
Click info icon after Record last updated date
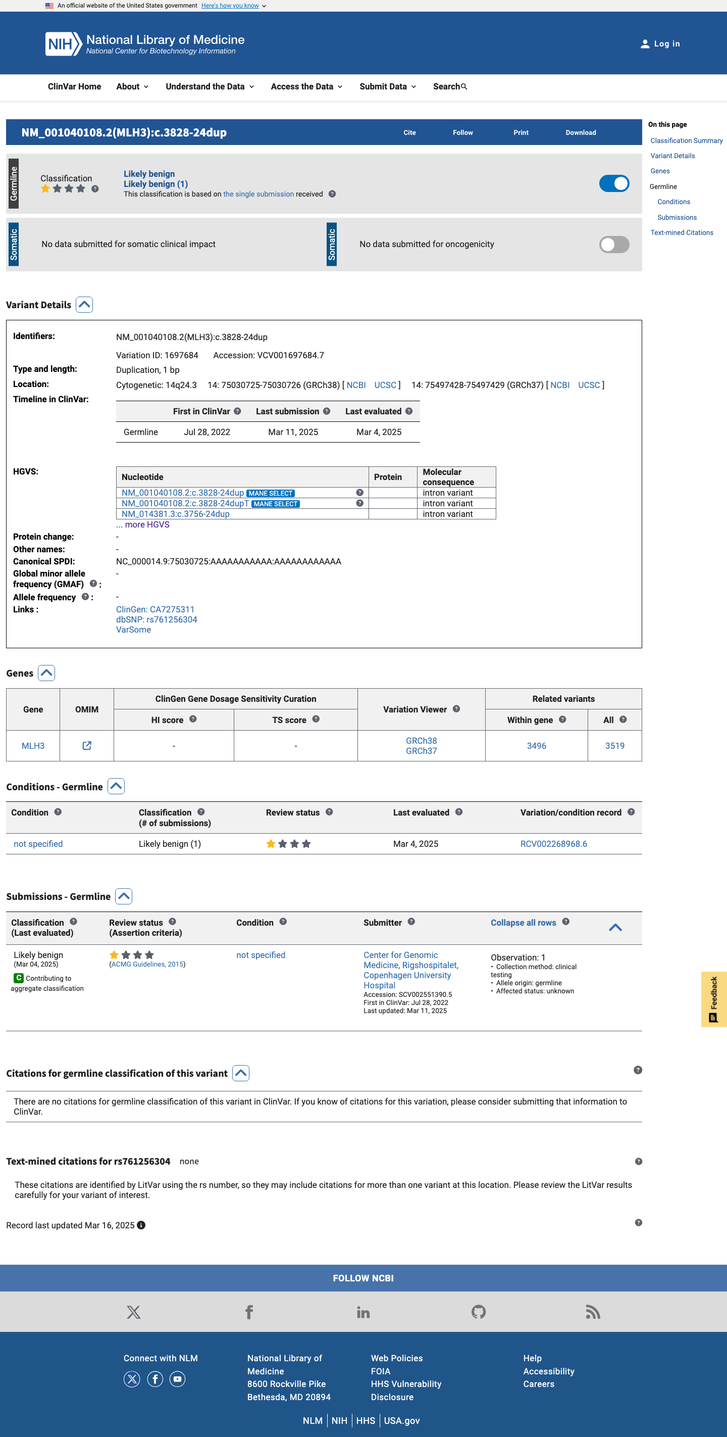pyautogui.click(x=141, y=1226)
